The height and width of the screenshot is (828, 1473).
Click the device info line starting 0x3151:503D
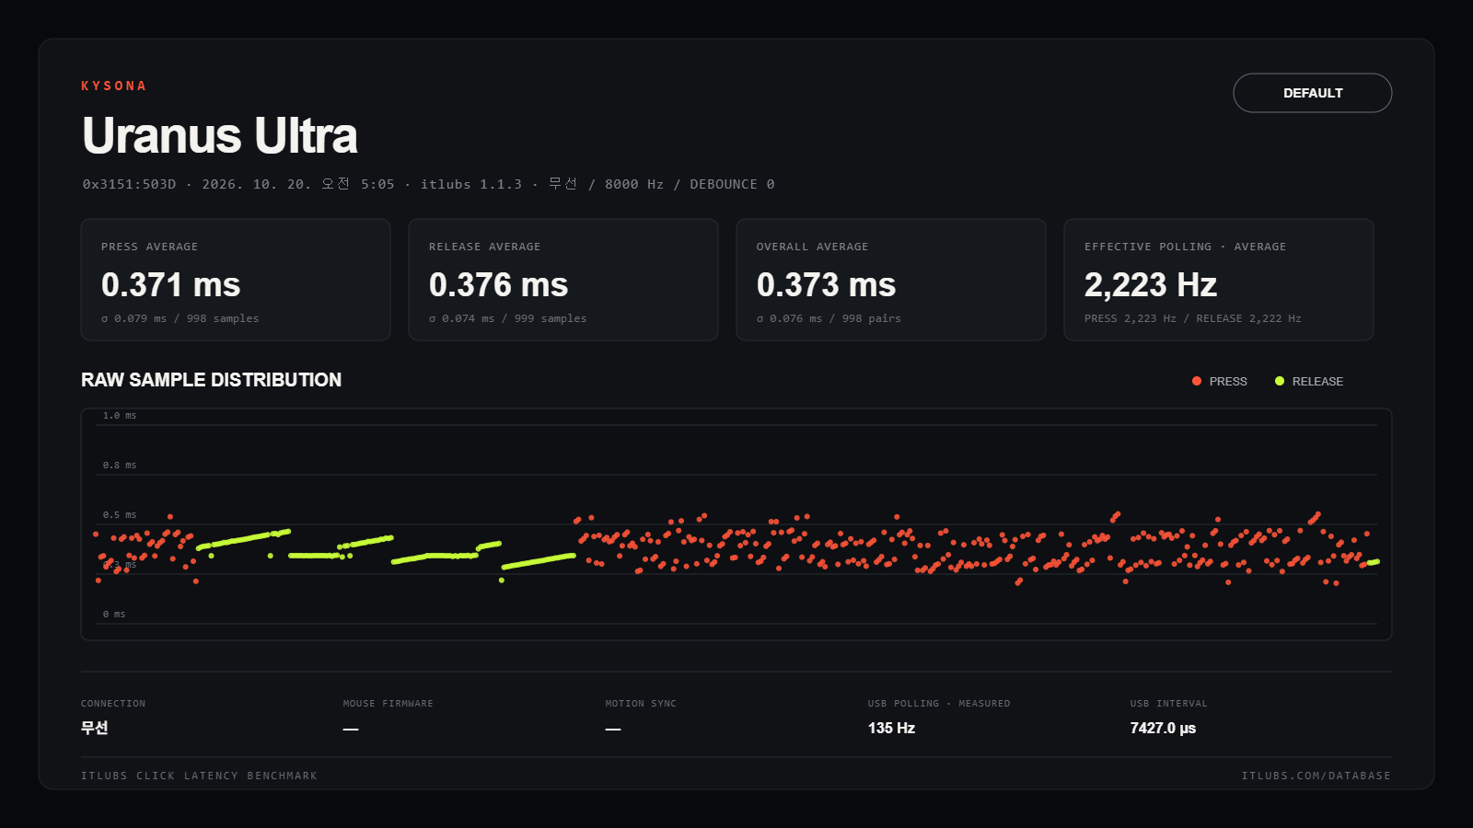pos(428,184)
